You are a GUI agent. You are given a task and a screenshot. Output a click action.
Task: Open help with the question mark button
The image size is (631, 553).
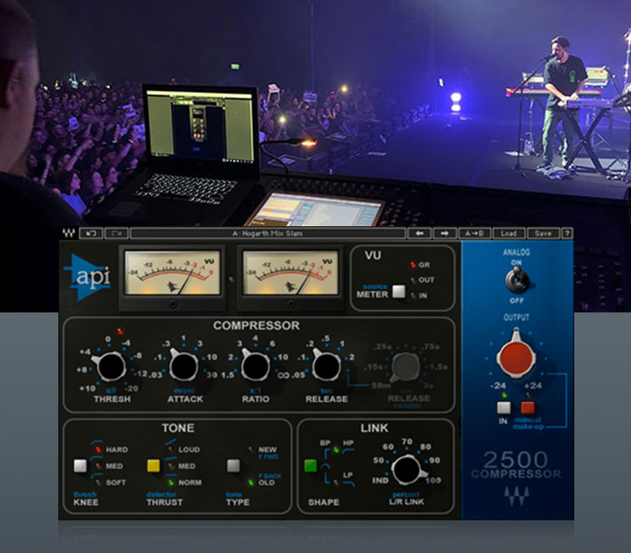point(567,233)
